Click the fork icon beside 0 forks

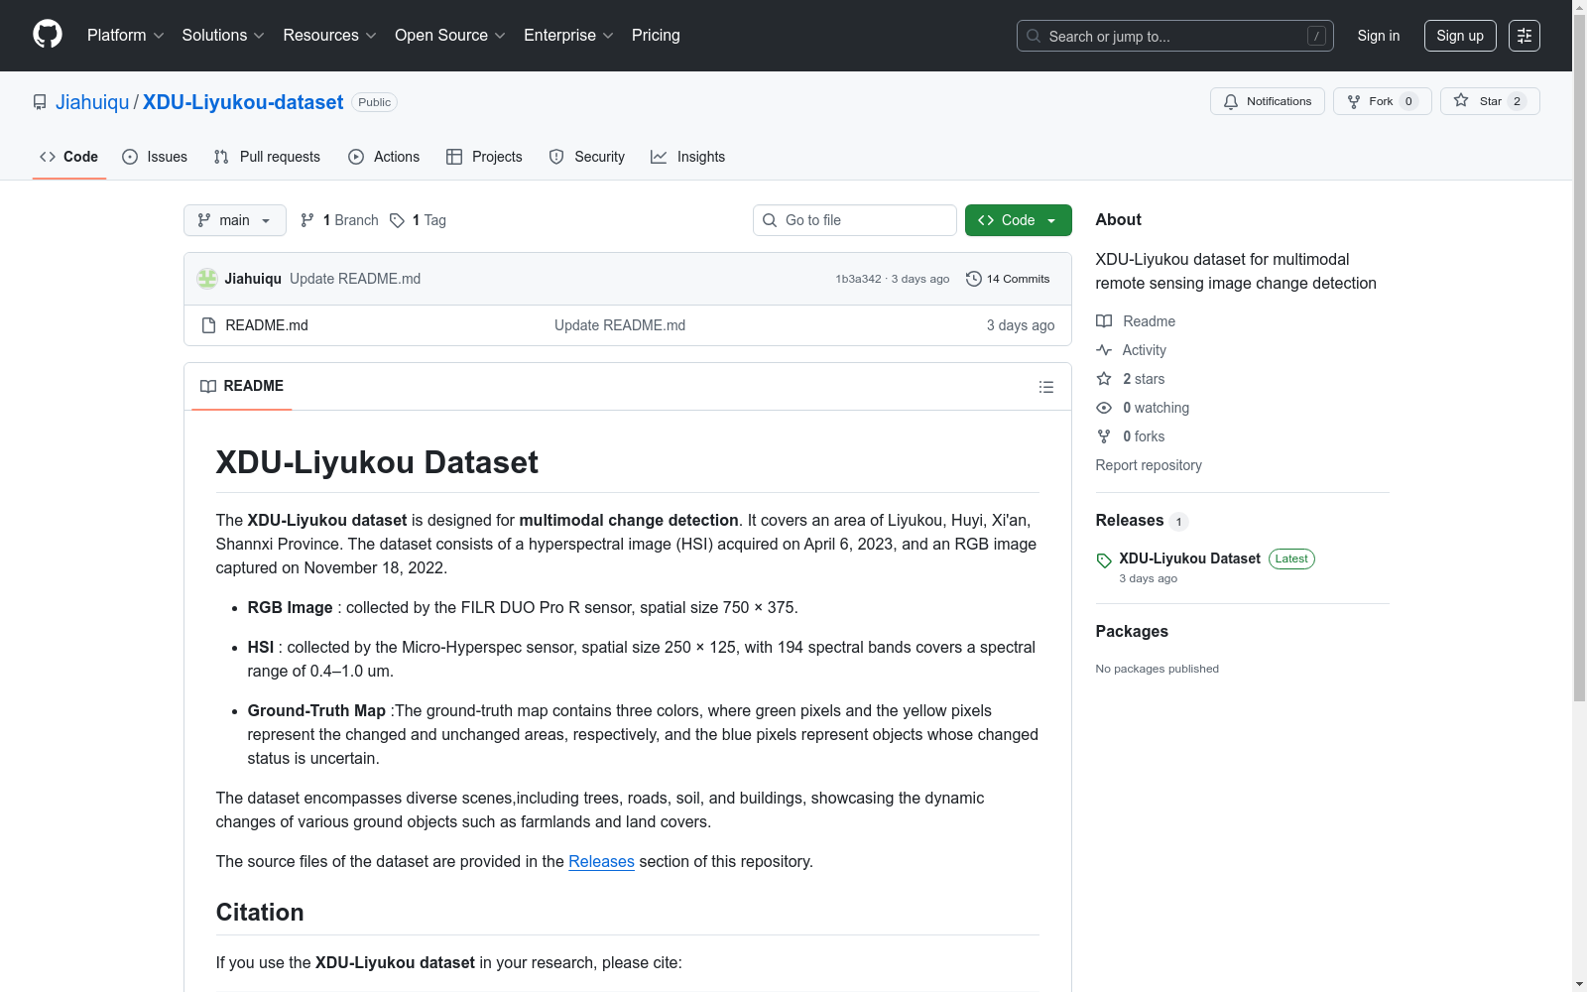1104,436
